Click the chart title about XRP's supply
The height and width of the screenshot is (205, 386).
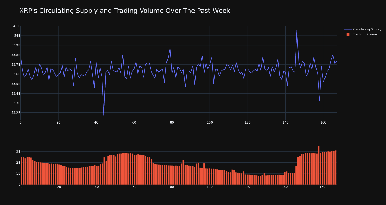pos(125,11)
